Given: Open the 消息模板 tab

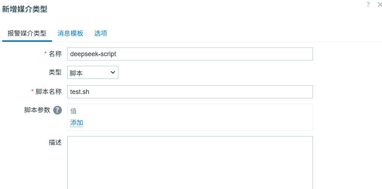Looking at the screenshot, I should pos(70,33).
